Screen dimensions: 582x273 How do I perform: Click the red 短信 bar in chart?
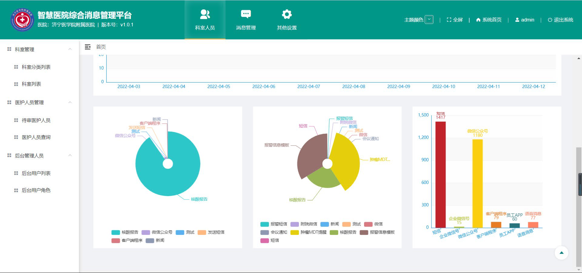click(x=440, y=174)
